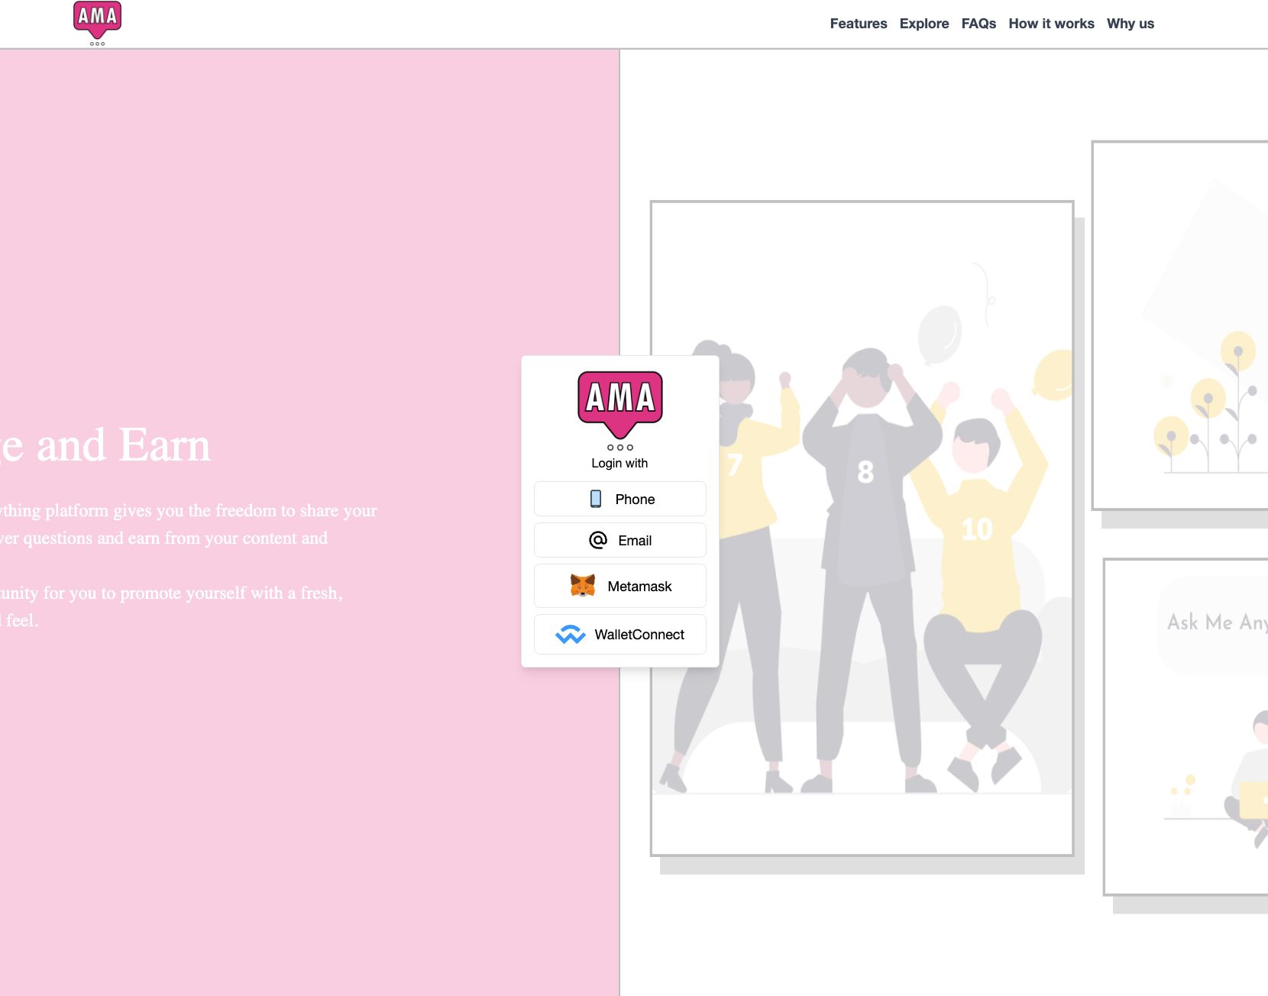Image resolution: width=1268 pixels, height=996 pixels.
Task: Select WalletConnect login option
Action: (619, 634)
